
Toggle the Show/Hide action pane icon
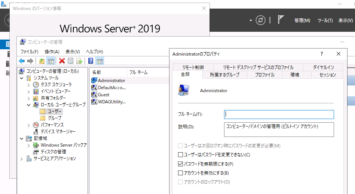tap(100, 61)
